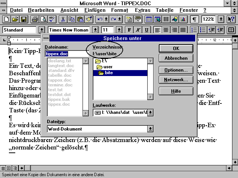Click the Copy icon
238x178 pixels.
coord(71,19)
